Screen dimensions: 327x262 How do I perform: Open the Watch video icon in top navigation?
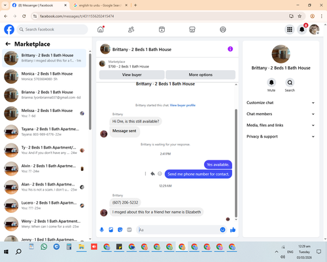tap(162, 29)
